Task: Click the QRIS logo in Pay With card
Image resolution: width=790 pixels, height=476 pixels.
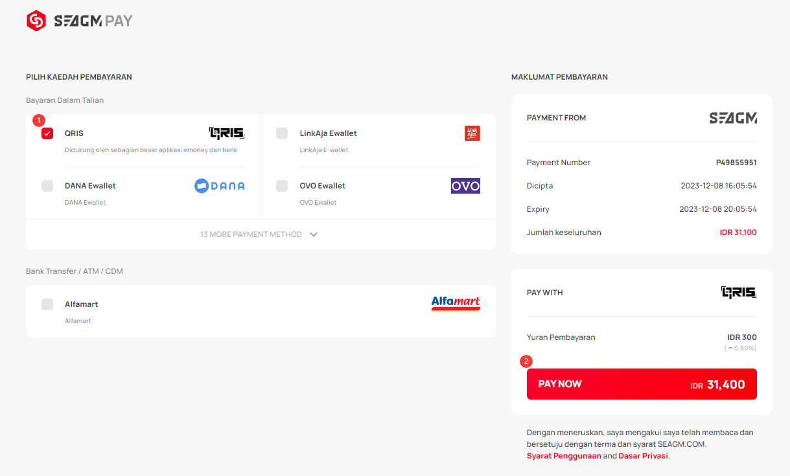Action: coord(739,293)
